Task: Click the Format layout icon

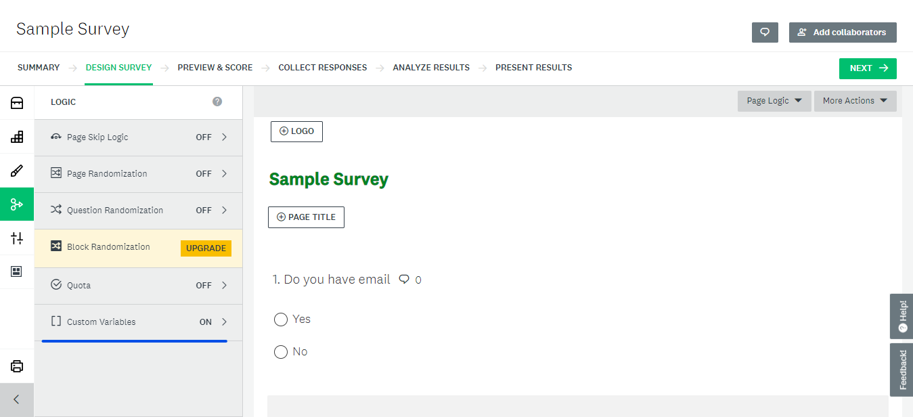Action: coord(17,271)
